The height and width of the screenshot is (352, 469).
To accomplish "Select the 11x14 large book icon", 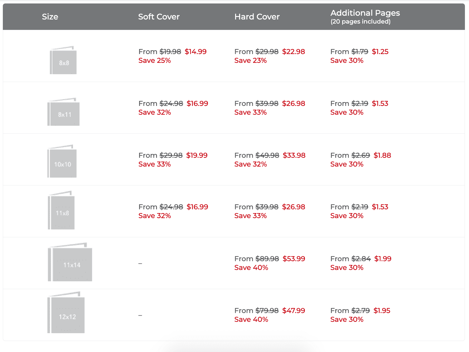I will [70, 262].
